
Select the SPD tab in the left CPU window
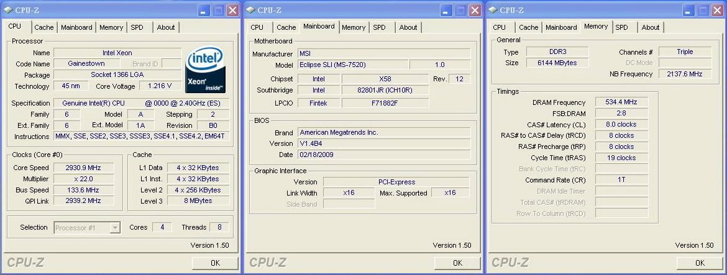tap(137, 27)
